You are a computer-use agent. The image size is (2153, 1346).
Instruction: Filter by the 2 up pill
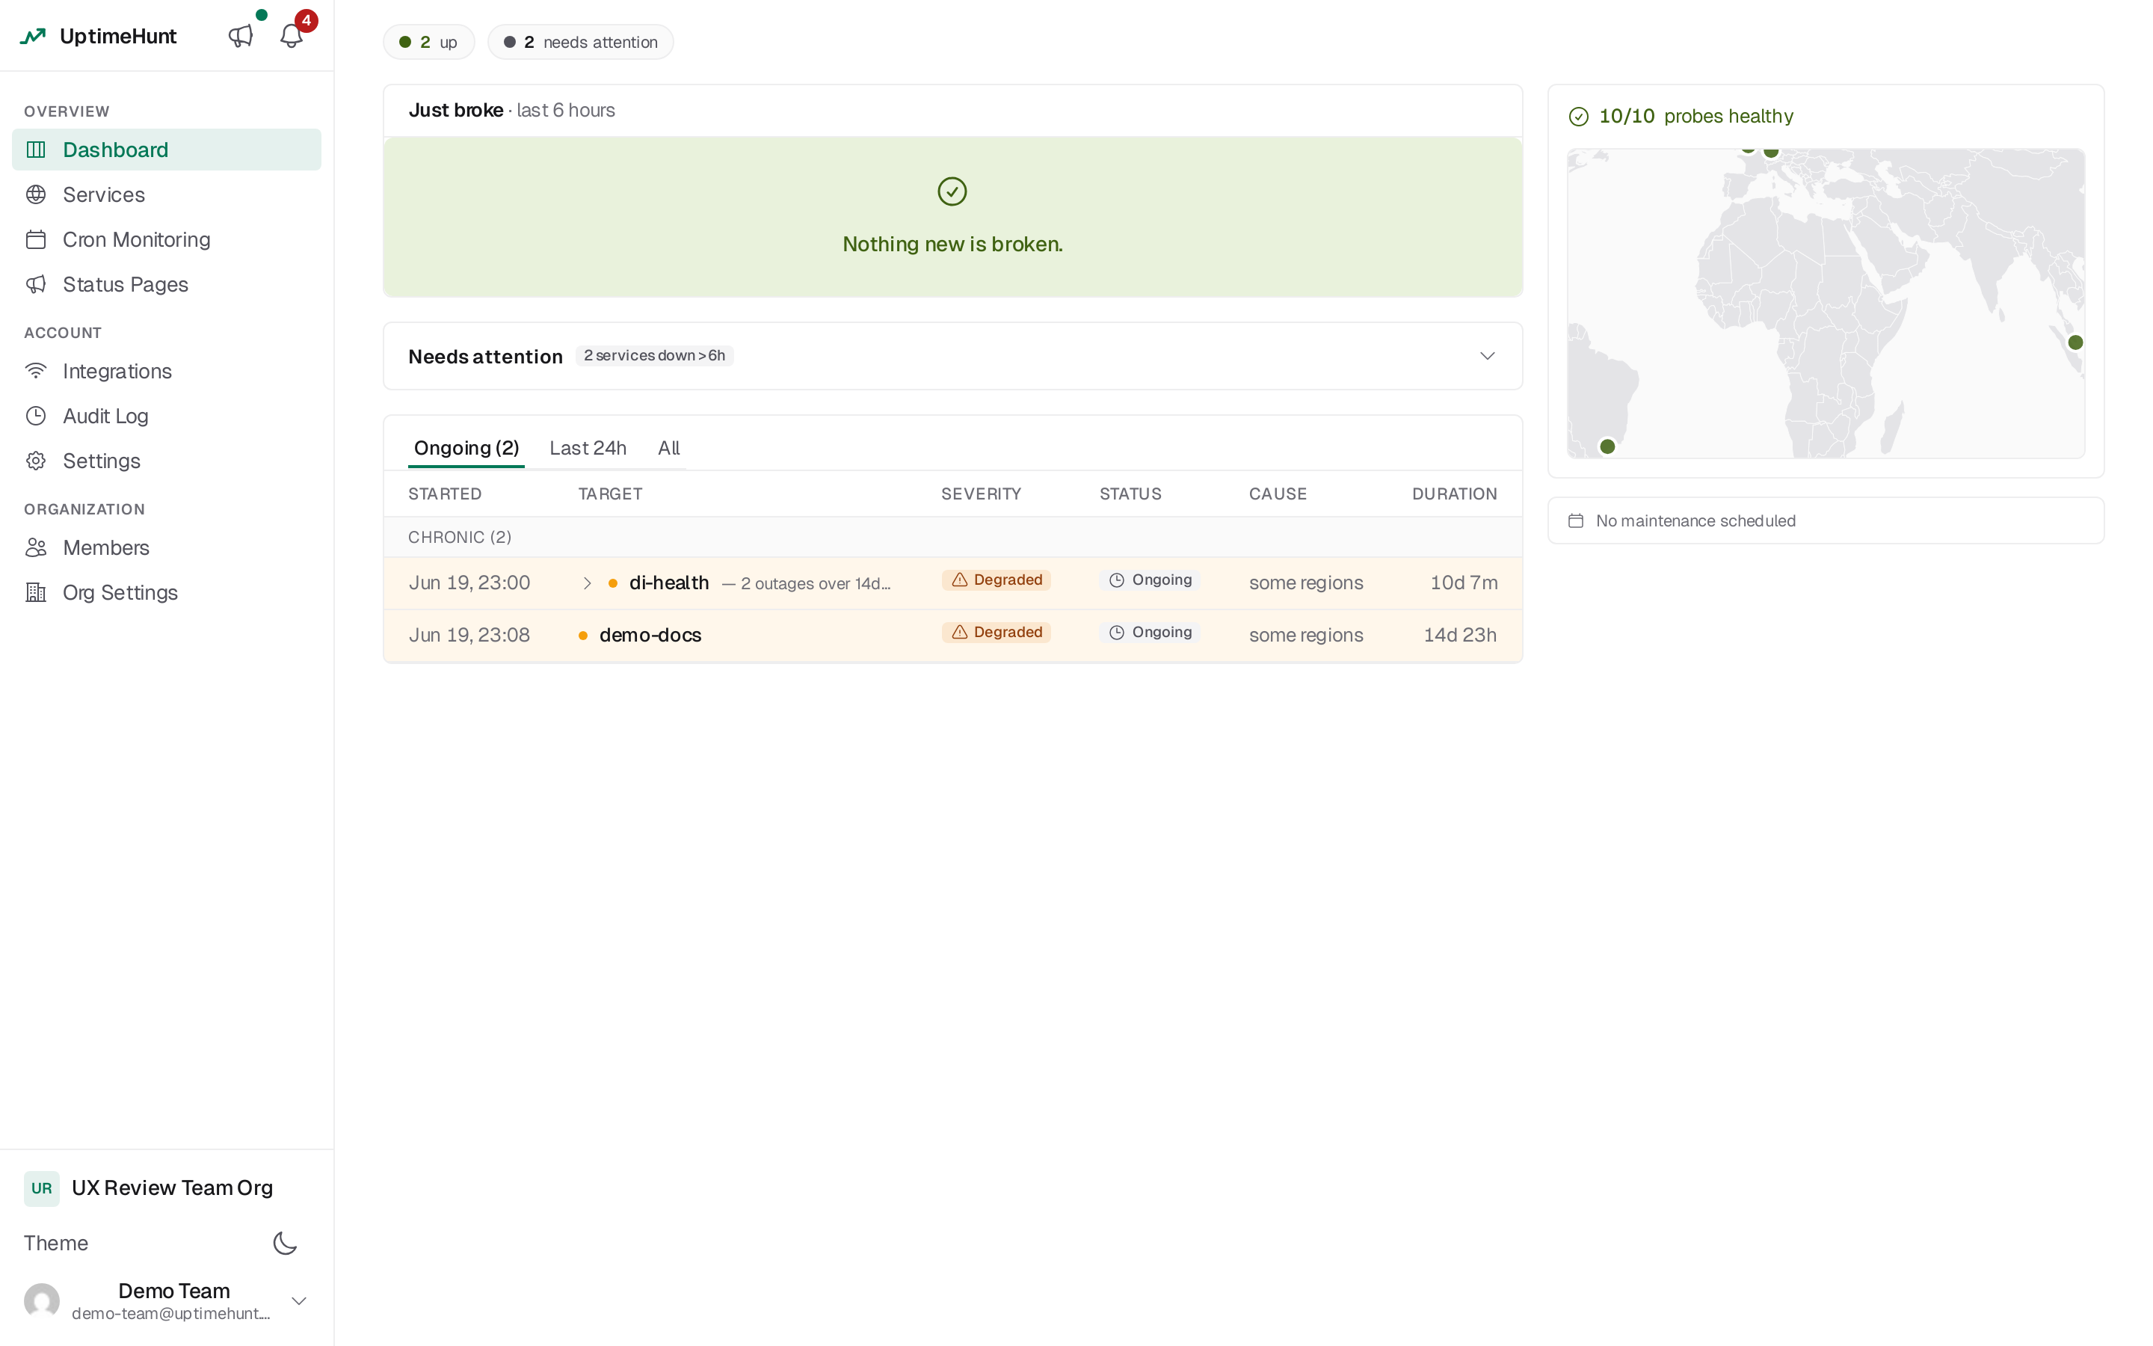point(429,42)
